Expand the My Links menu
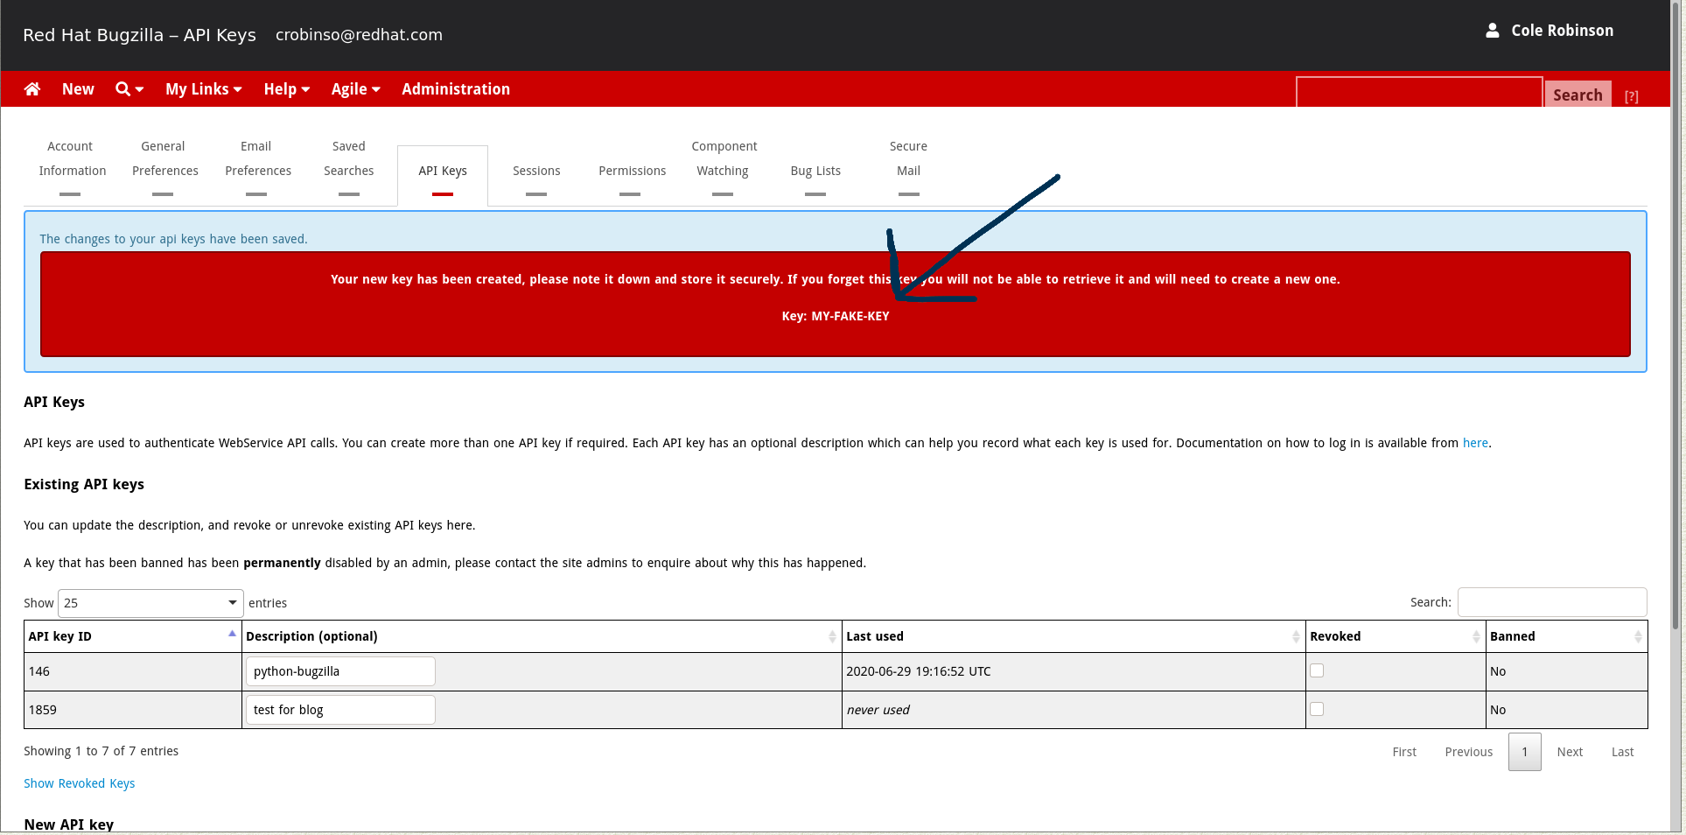The width and height of the screenshot is (1686, 835). point(204,89)
